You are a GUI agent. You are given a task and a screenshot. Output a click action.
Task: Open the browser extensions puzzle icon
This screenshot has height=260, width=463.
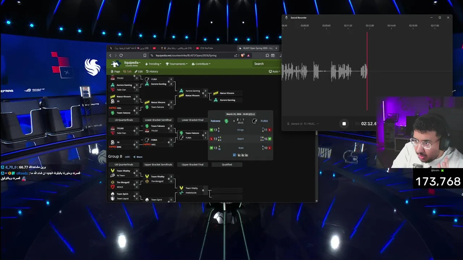point(267,55)
